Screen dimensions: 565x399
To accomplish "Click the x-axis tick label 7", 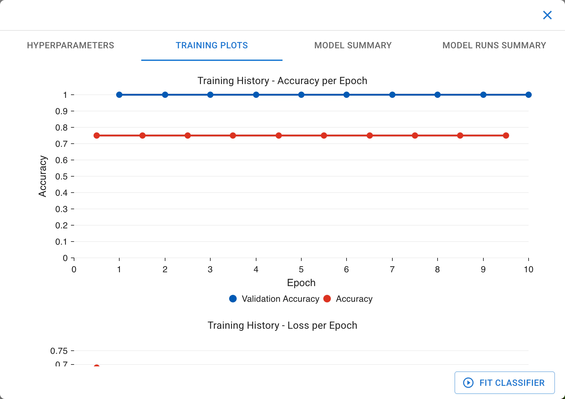I will tap(392, 269).
